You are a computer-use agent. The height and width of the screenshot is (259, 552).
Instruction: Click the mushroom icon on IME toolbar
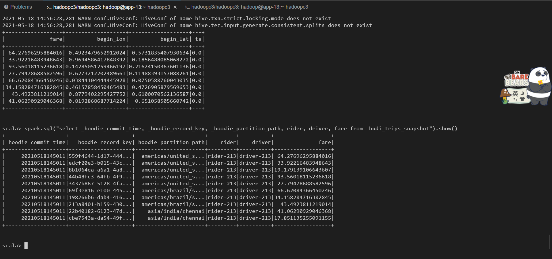pos(505,96)
